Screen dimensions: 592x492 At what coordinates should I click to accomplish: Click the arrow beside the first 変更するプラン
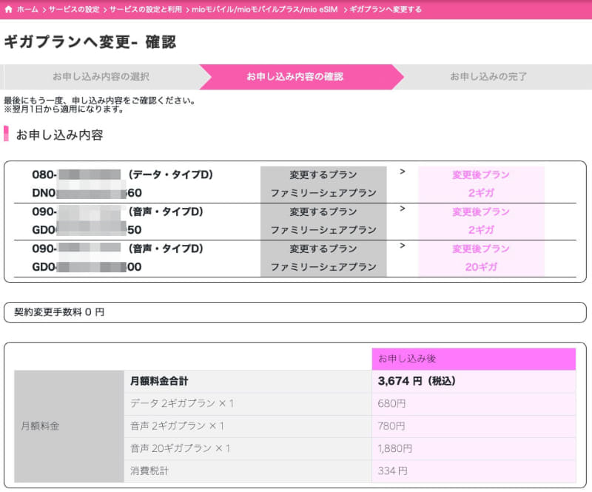tap(403, 172)
